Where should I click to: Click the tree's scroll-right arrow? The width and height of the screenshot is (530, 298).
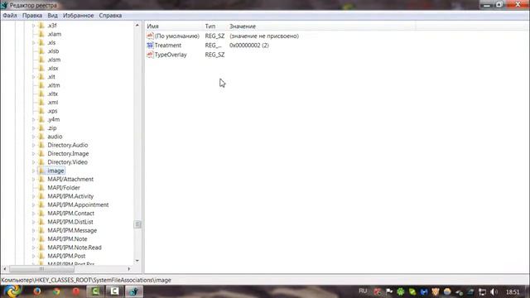coord(129,269)
